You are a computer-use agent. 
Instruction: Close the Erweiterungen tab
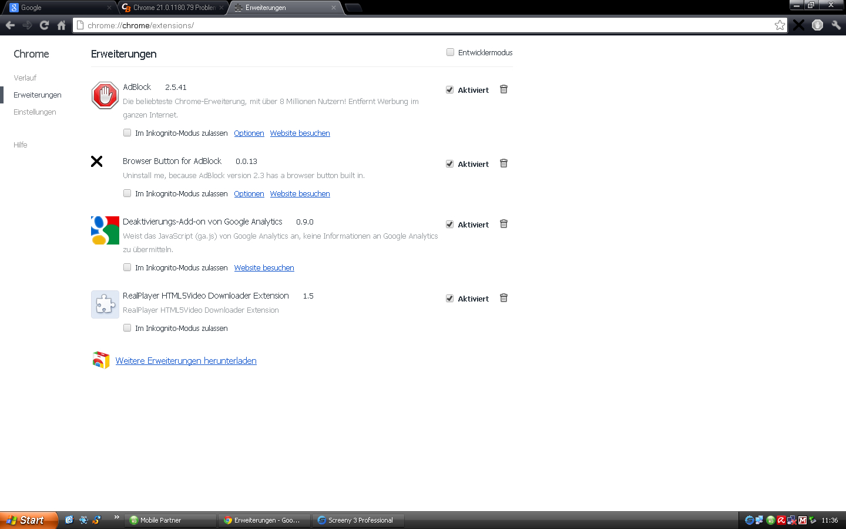(334, 8)
